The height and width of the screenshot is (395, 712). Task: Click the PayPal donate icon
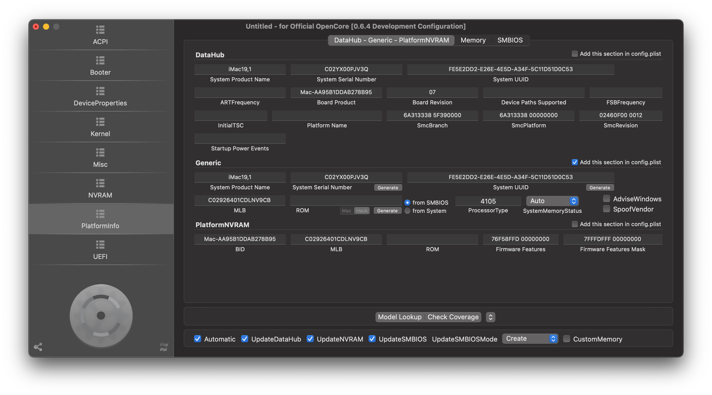click(164, 347)
